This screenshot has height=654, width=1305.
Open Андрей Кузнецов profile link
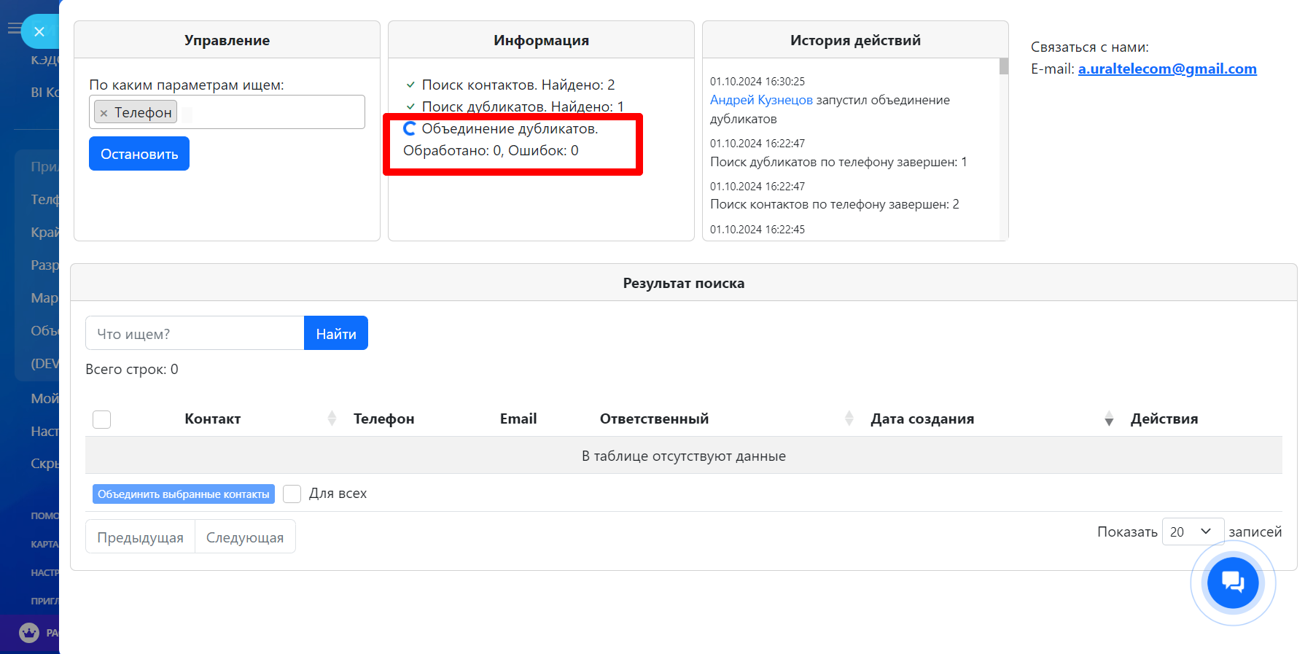[x=761, y=100]
